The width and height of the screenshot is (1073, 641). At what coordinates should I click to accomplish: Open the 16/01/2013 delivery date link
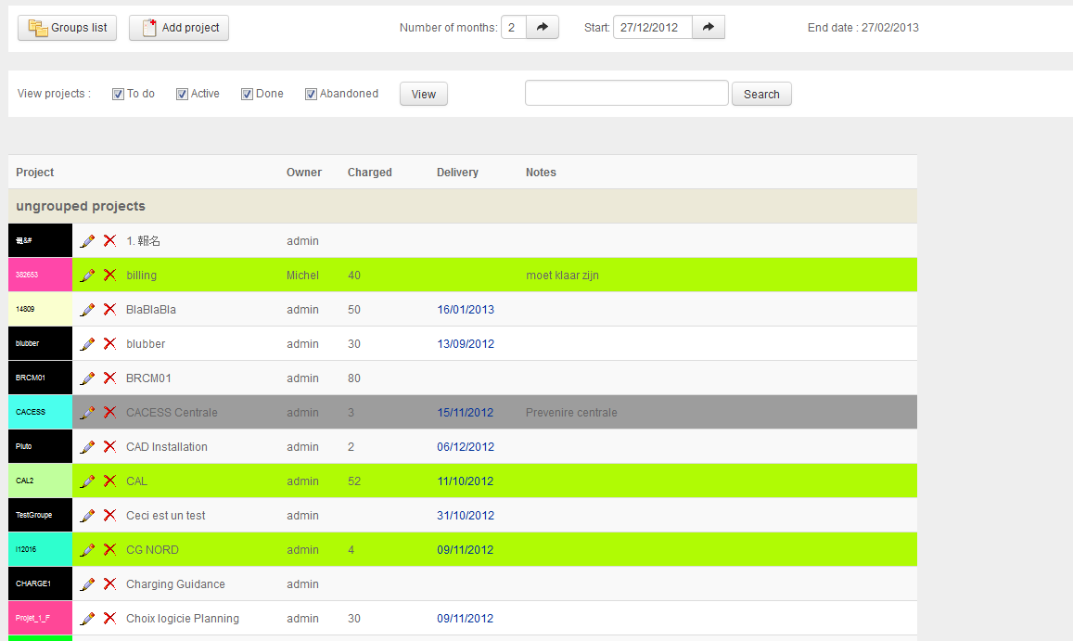(466, 310)
